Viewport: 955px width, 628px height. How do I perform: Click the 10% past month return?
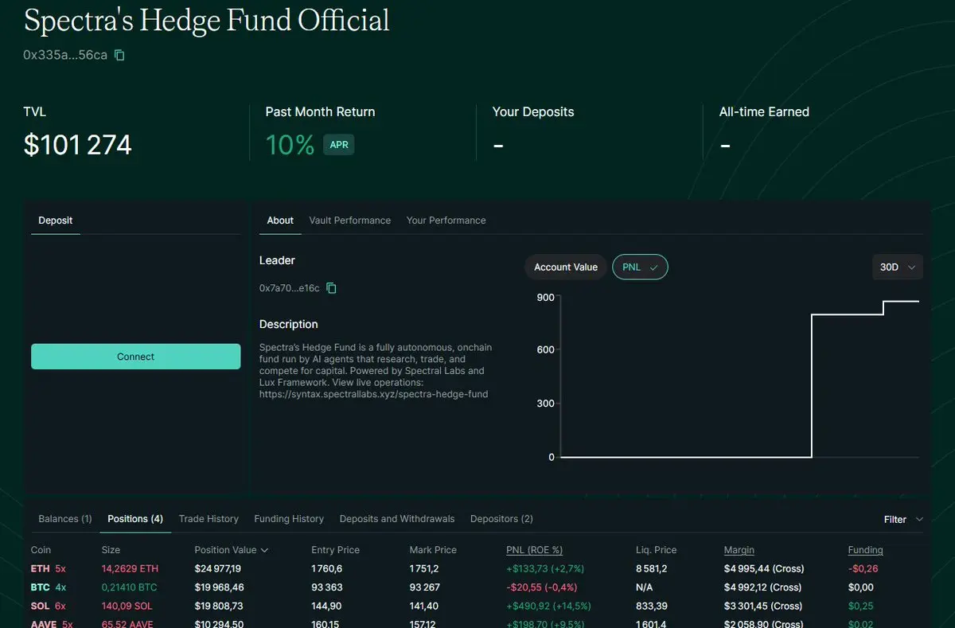coord(290,145)
